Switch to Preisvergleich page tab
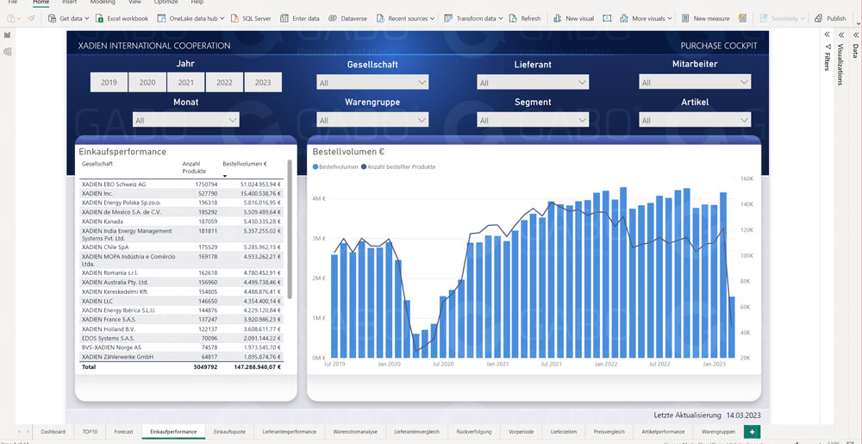 coord(609,432)
